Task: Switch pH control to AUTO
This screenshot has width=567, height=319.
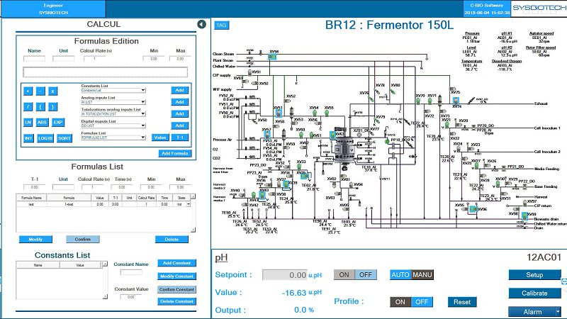Action: [400, 275]
